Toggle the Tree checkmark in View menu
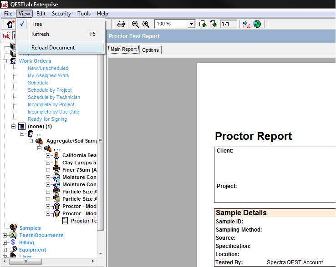The image size is (336, 267). coord(23,24)
